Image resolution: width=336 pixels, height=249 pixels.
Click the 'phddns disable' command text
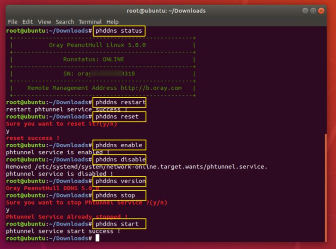point(120,160)
